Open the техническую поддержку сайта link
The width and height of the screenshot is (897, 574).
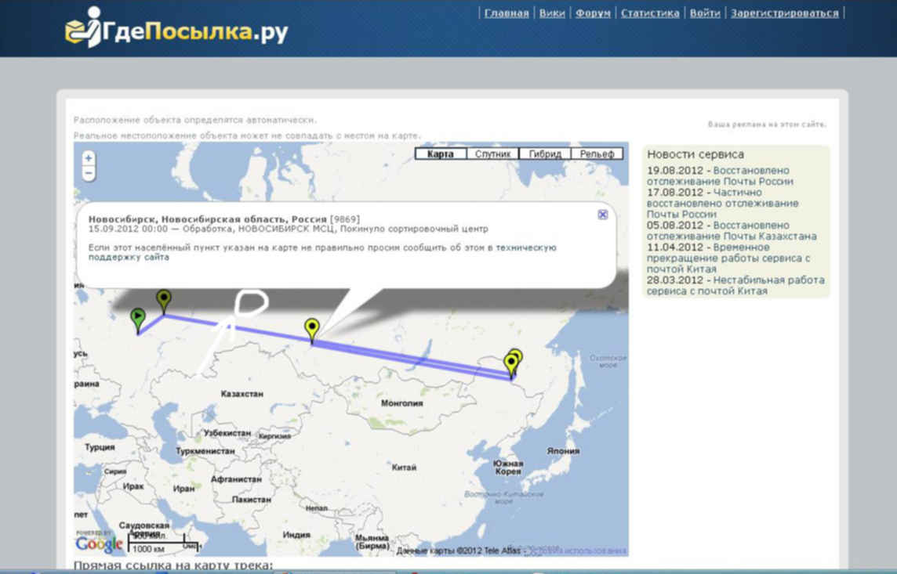click(x=526, y=247)
